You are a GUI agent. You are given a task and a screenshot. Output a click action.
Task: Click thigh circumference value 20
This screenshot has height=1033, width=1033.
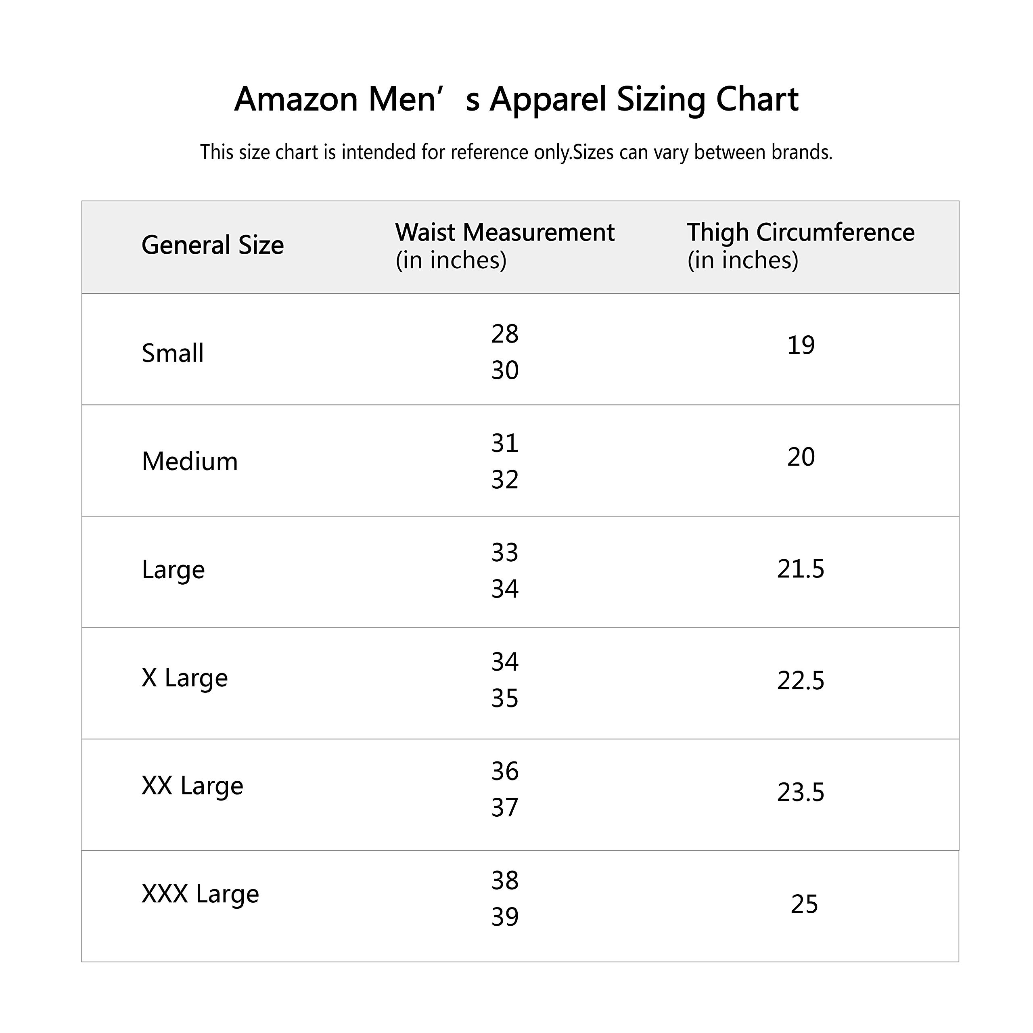click(x=801, y=457)
